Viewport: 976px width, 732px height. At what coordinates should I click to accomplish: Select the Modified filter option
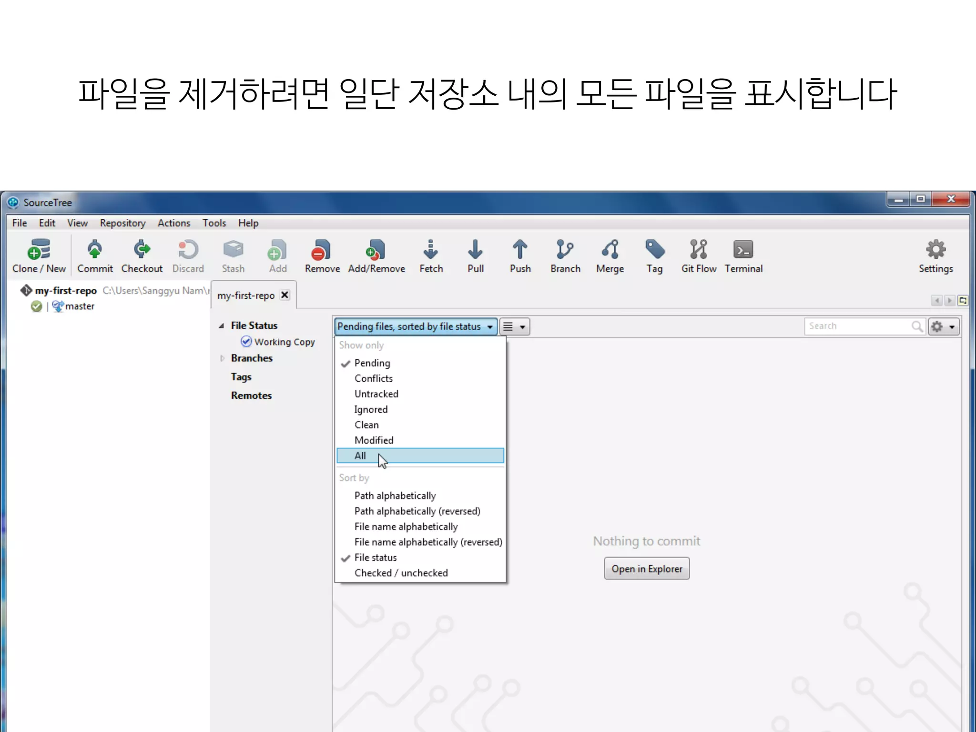tap(420, 440)
